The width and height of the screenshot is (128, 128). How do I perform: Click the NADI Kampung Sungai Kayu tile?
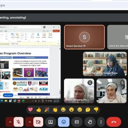pos(105,64)
